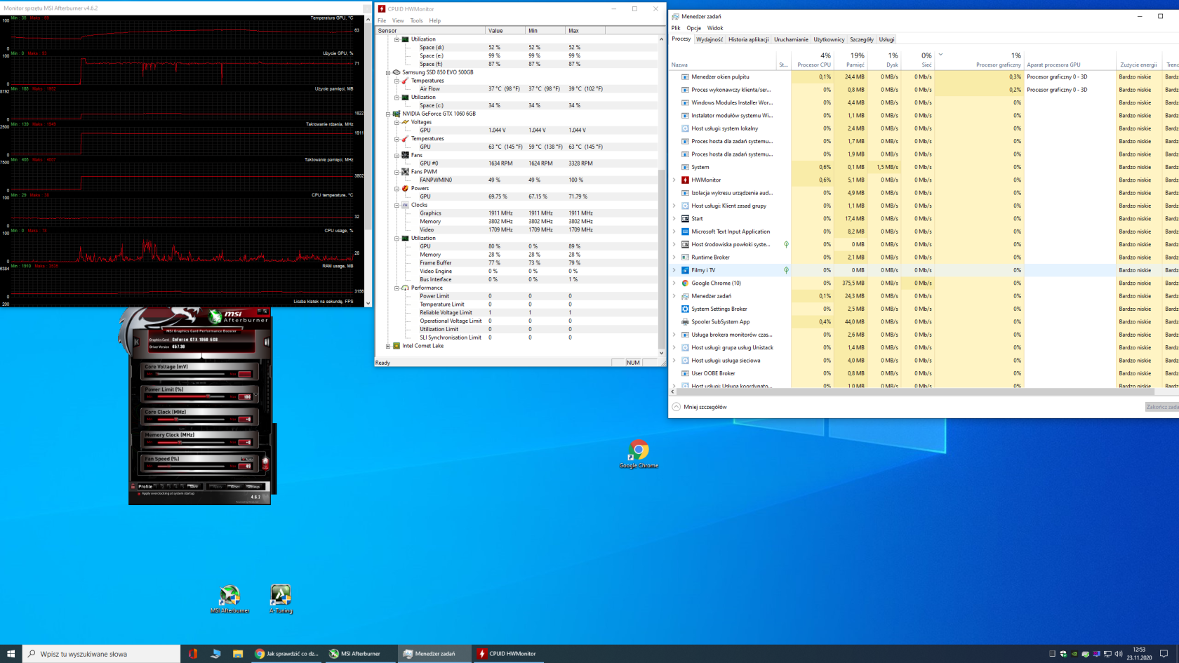Collapse the NVIDIA GeForce GTX 1060 6GB node
The width and height of the screenshot is (1179, 663).
click(x=388, y=114)
